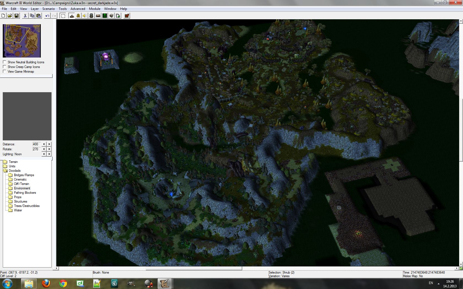This screenshot has height=289, width=463.
Task: Click the Copy toolbar icon
Action: click(32, 16)
